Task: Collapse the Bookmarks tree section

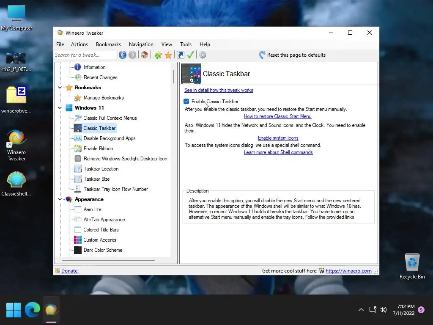Action: (x=60, y=88)
